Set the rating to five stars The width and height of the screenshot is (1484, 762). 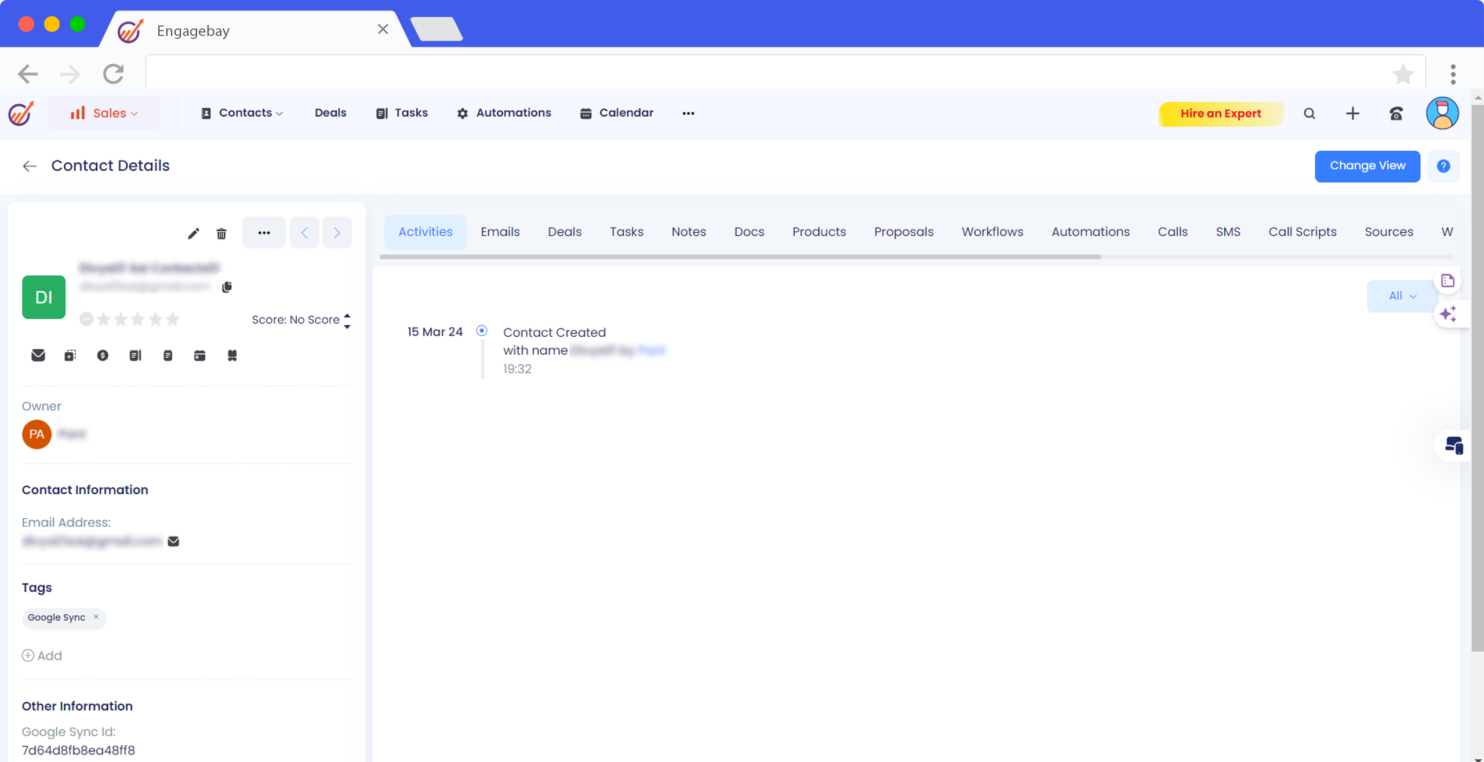pos(173,319)
